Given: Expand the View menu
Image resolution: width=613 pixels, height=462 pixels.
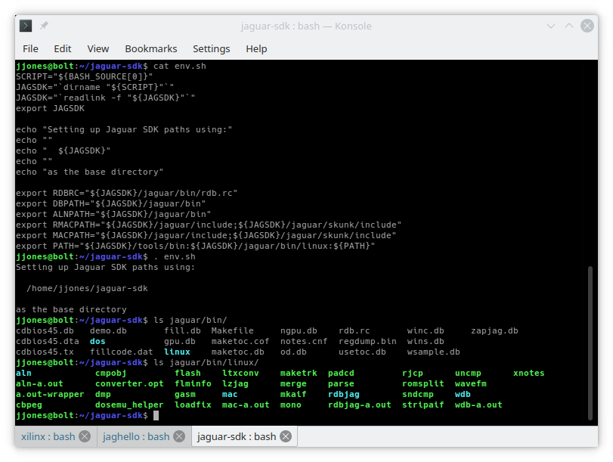Looking at the screenshot, I should coord(98,48).
